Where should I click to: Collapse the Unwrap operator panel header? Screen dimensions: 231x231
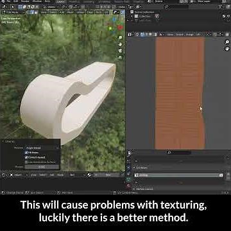10,141
